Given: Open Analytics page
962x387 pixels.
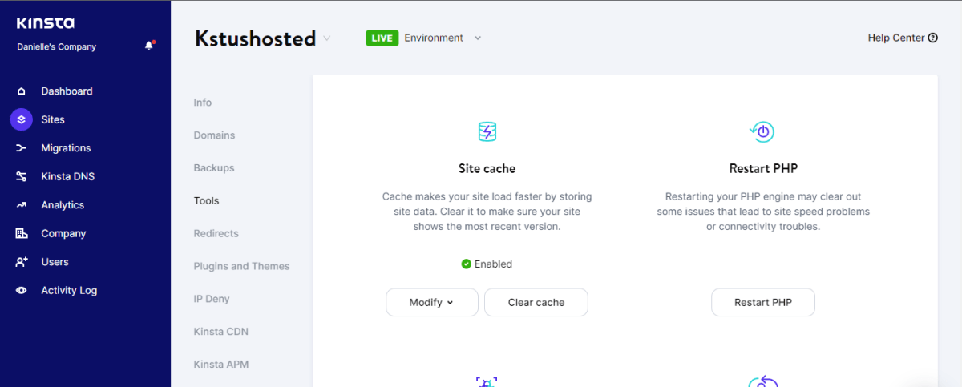Looking at the screenshot, I should click(x=63, y=205).
